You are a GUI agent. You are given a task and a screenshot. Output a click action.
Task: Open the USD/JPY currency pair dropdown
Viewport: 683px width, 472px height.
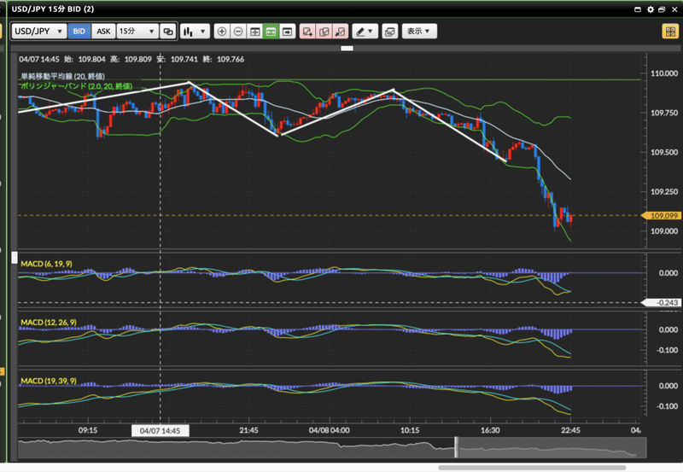click(x=38, y=32)
